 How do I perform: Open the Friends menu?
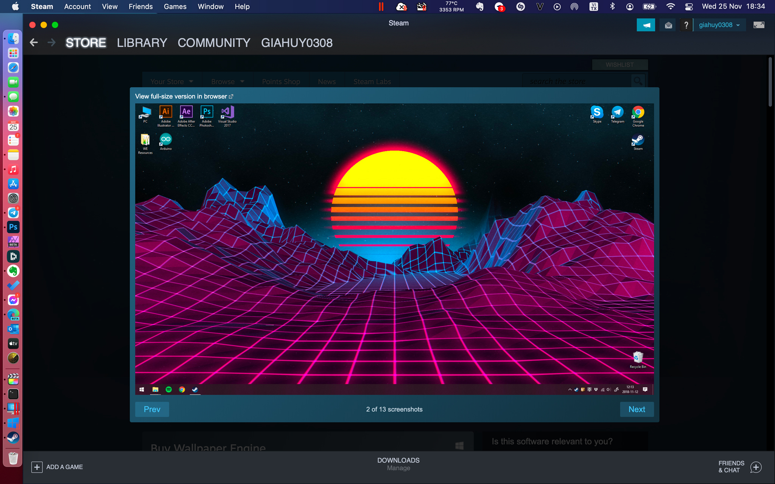click(141, 6)
